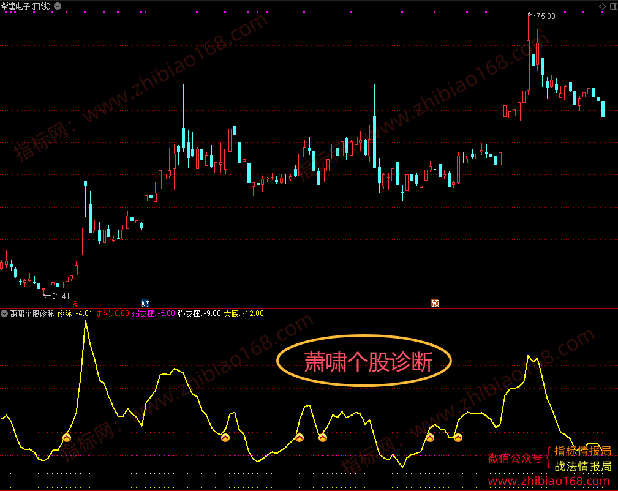This screenshot has width=618, height=491.
Task: Click the rightmost orange arrow signal marker
Action: click(x=458, y=438)
